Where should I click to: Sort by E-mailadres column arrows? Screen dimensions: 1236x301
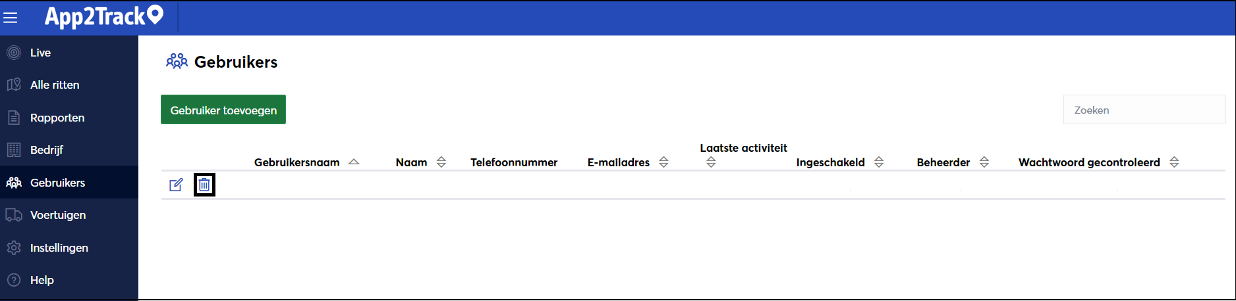[x=664, y=162]
